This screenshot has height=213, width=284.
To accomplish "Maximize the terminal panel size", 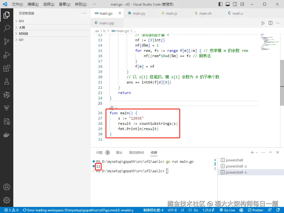I will click(x=270, y=152).
